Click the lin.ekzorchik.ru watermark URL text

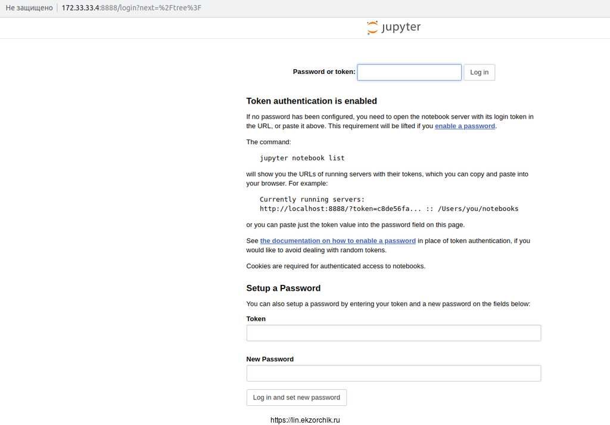click(x=305, y=420)
